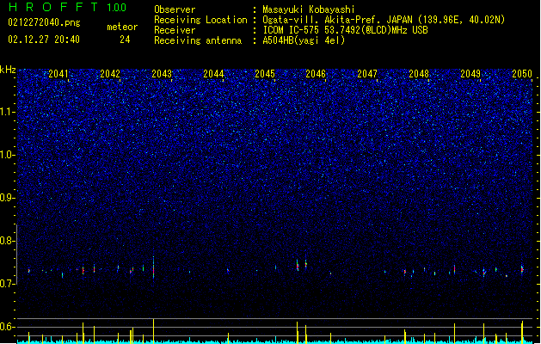Click the meteor label
The image size is (541, 344).
122,27
